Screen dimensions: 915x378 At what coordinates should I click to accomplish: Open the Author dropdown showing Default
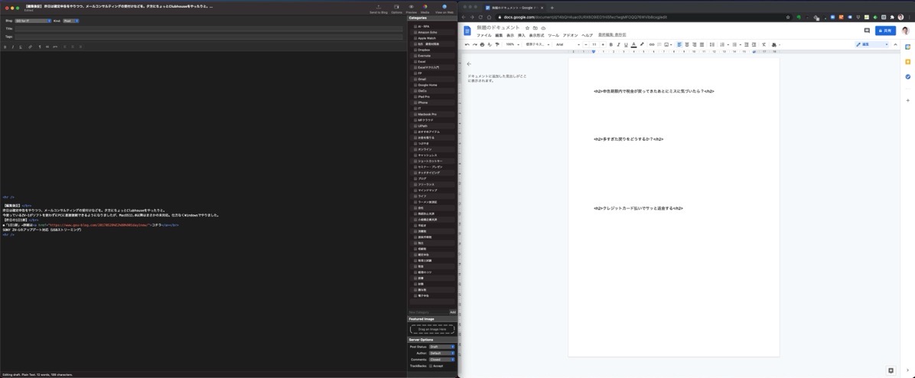point(441,353)
